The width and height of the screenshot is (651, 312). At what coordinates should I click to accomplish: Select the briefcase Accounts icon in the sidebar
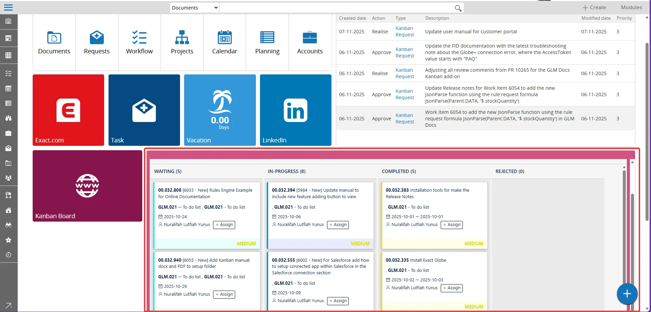point(9,133)
